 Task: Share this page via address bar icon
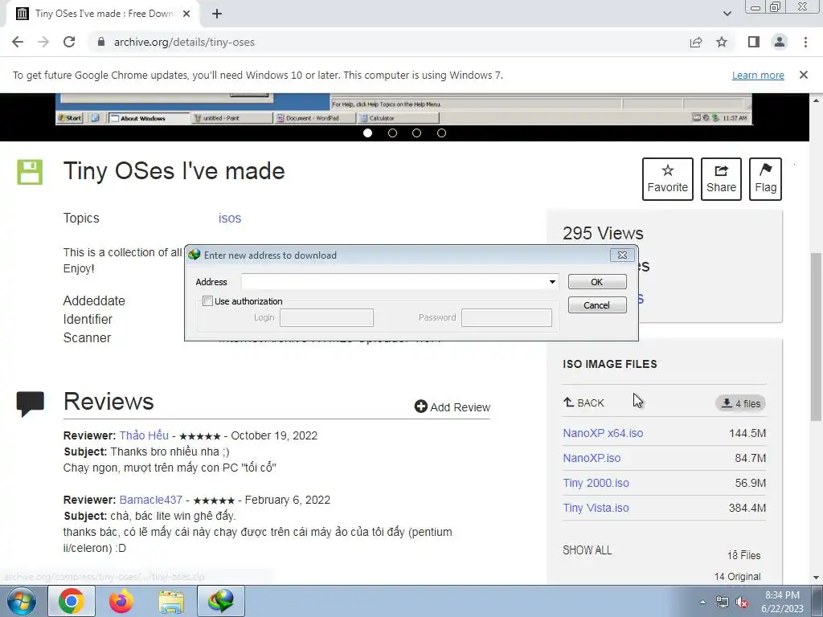point(696,42)
